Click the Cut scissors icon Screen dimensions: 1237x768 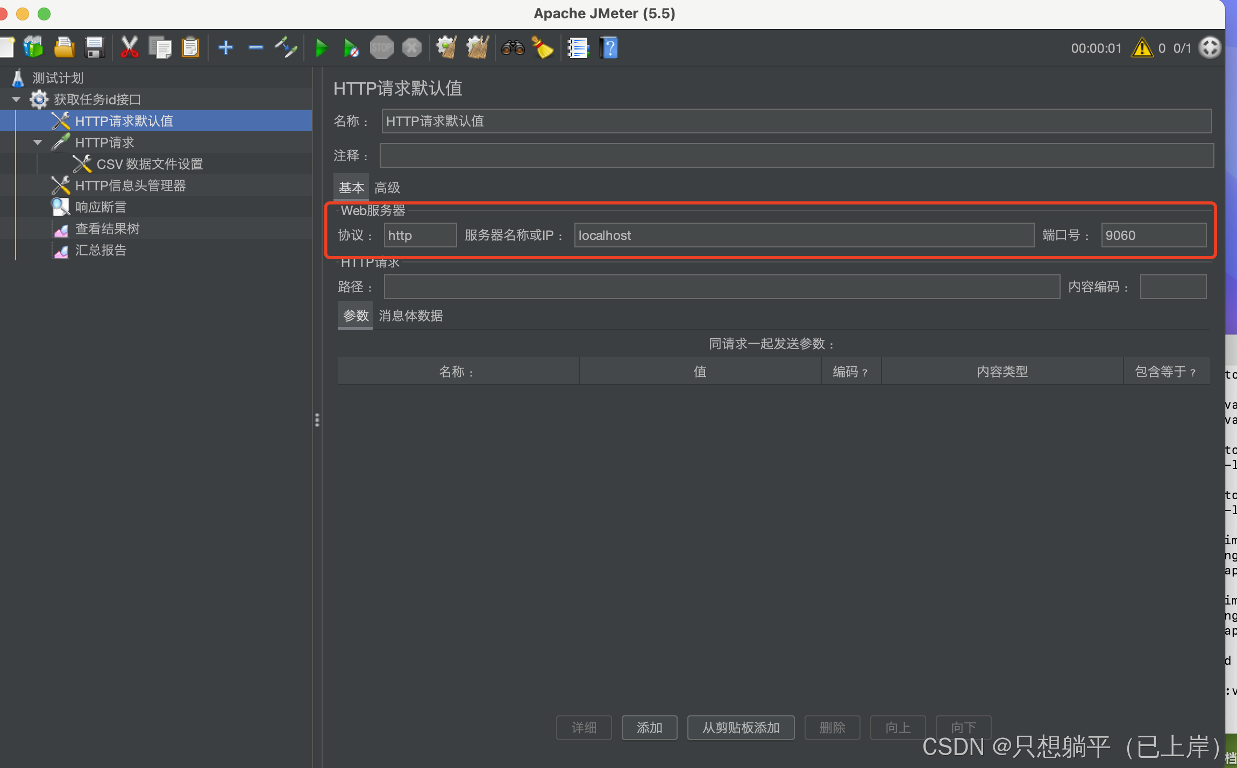click(x=129, y=48)
